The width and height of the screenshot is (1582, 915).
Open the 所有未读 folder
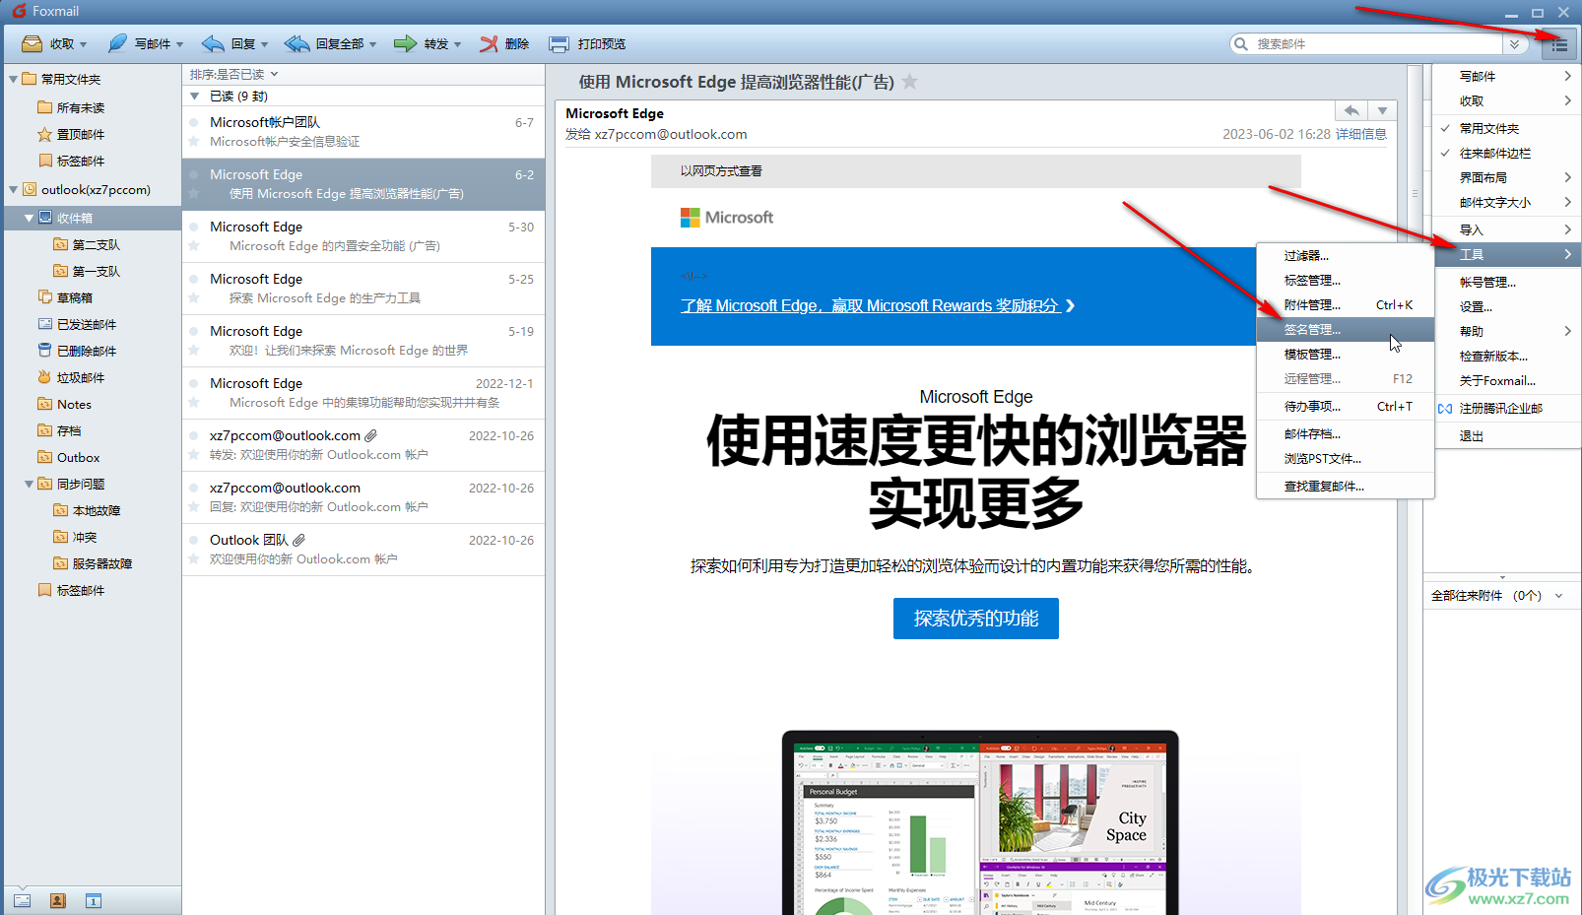click(x=81, y=107)
